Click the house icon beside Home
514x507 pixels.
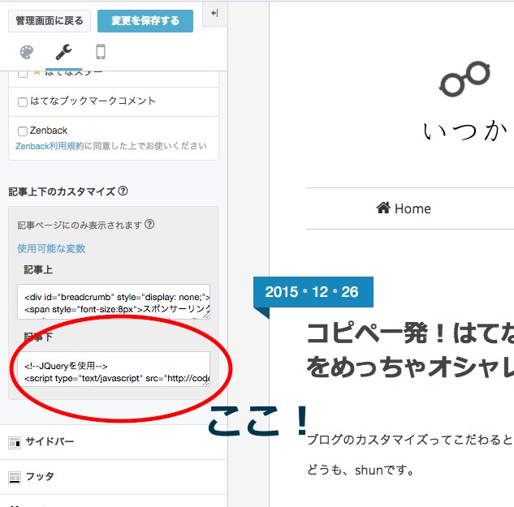[x=383, y=208]
